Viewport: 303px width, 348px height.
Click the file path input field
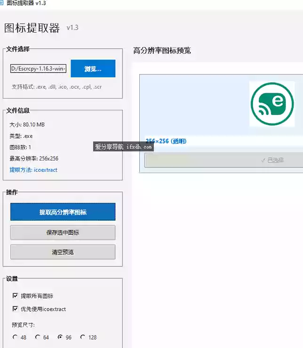point(38,68)
